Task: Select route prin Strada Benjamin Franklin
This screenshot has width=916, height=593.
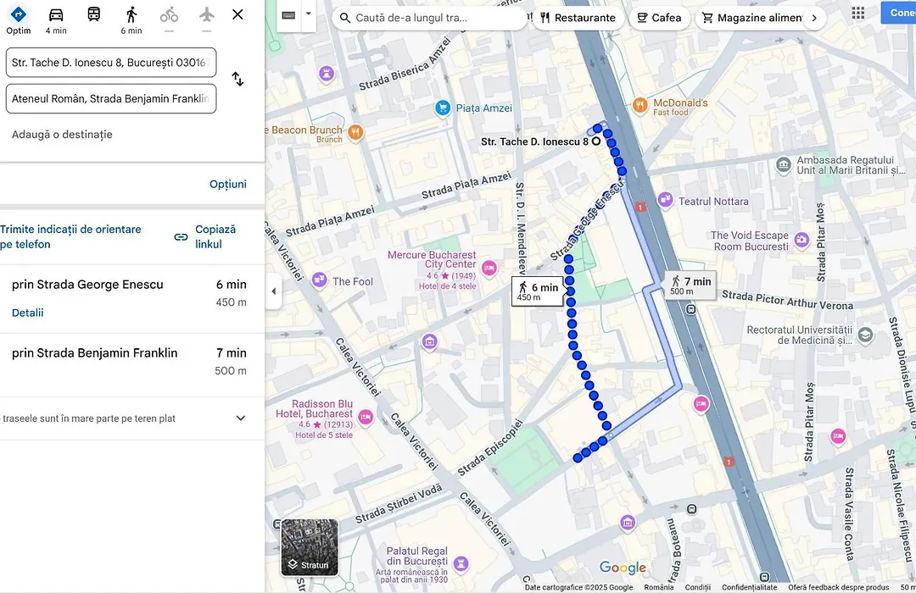Action: pyautogui.click(x=132, y=365)
